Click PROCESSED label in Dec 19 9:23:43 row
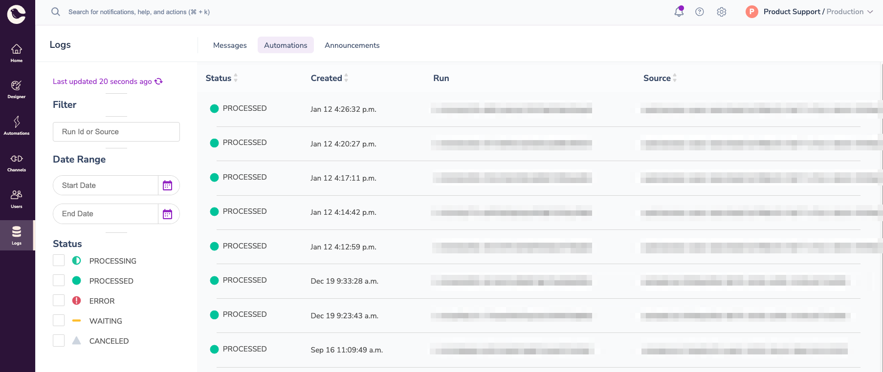Screen dimensions: 883x372 pyautogui.click(x=244, y=314)
